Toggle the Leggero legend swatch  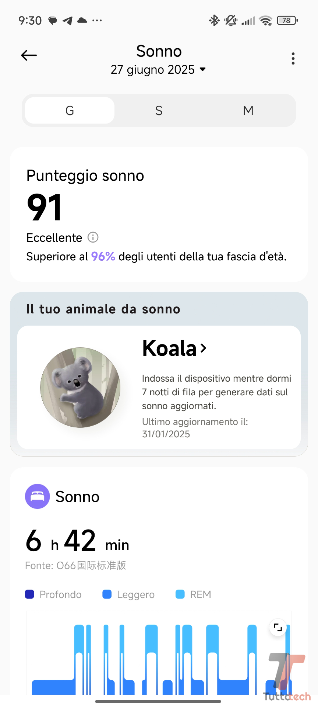point(107,594)
